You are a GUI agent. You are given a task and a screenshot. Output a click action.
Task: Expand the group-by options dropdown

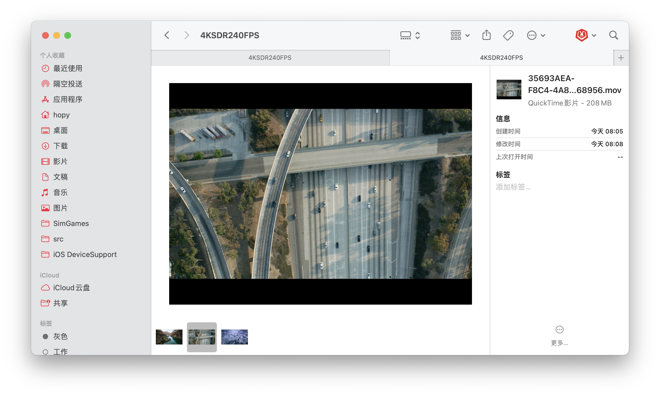[460, 35]
